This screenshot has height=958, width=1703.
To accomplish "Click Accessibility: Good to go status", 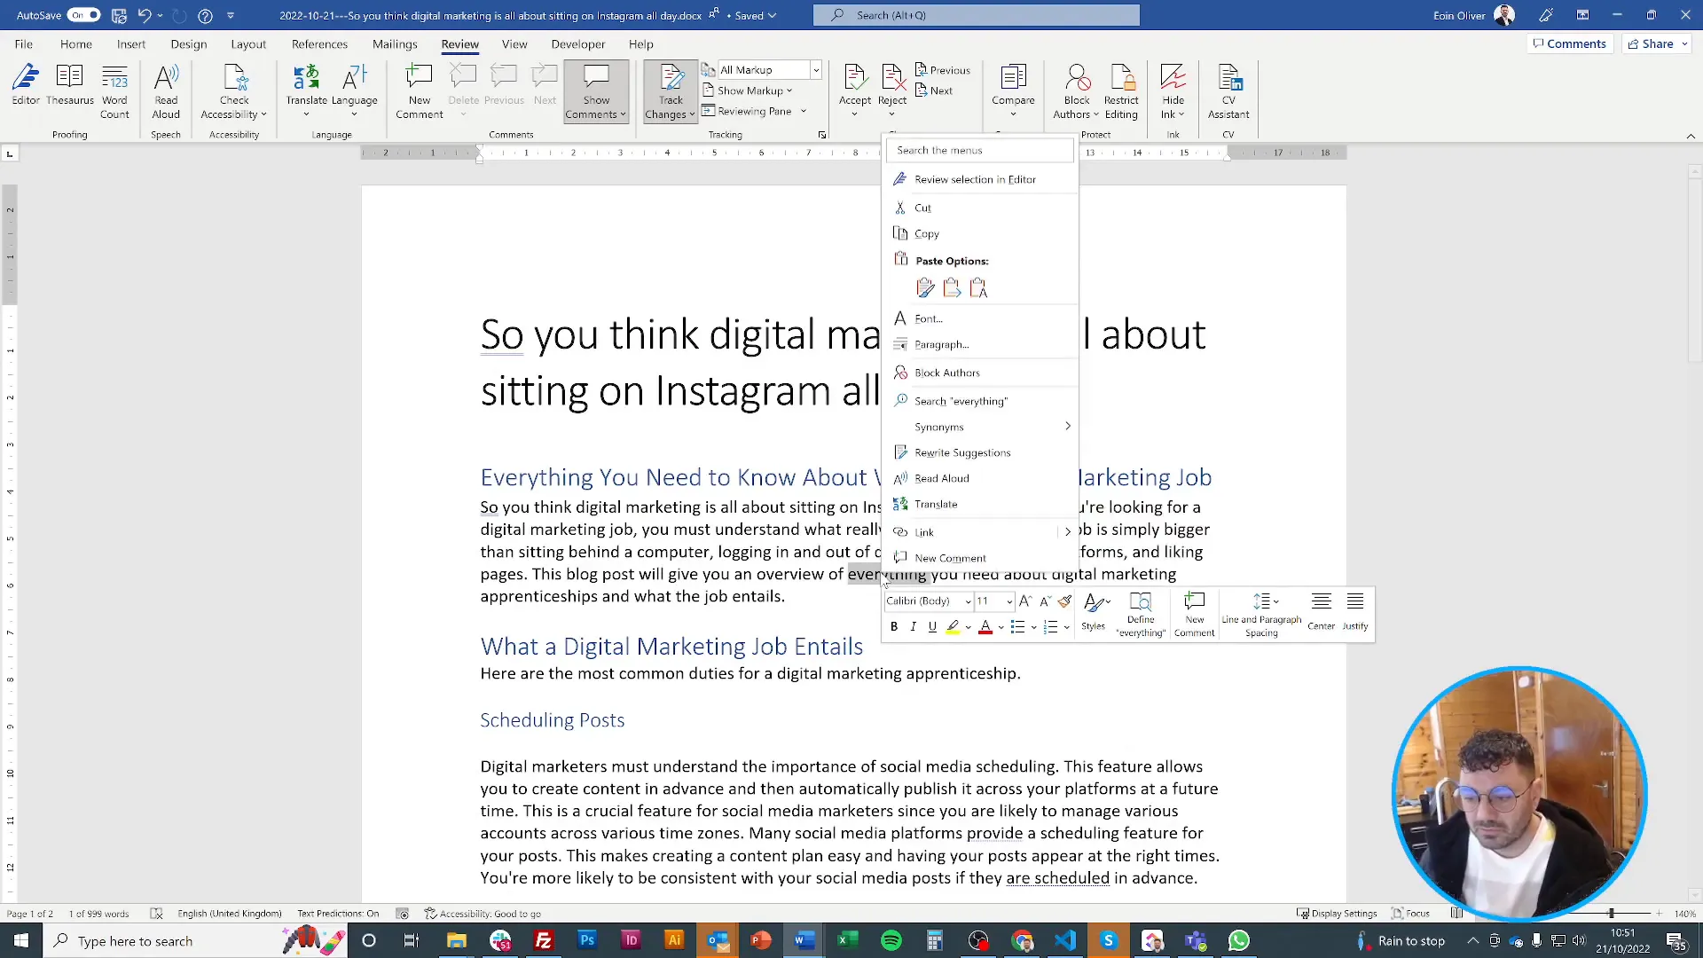I will pyautogui.click(x=483, y=914).
